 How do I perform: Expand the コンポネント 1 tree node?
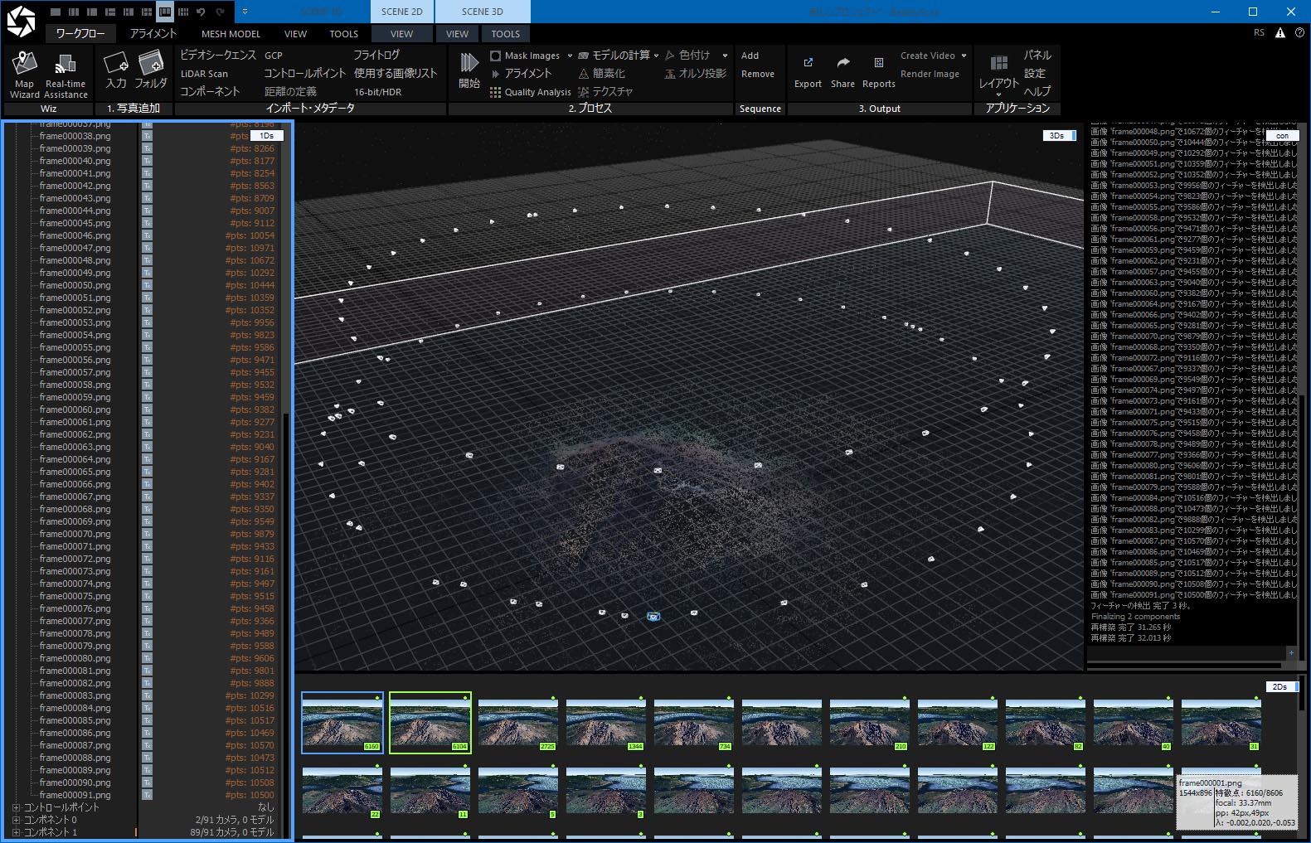[16, 832]
